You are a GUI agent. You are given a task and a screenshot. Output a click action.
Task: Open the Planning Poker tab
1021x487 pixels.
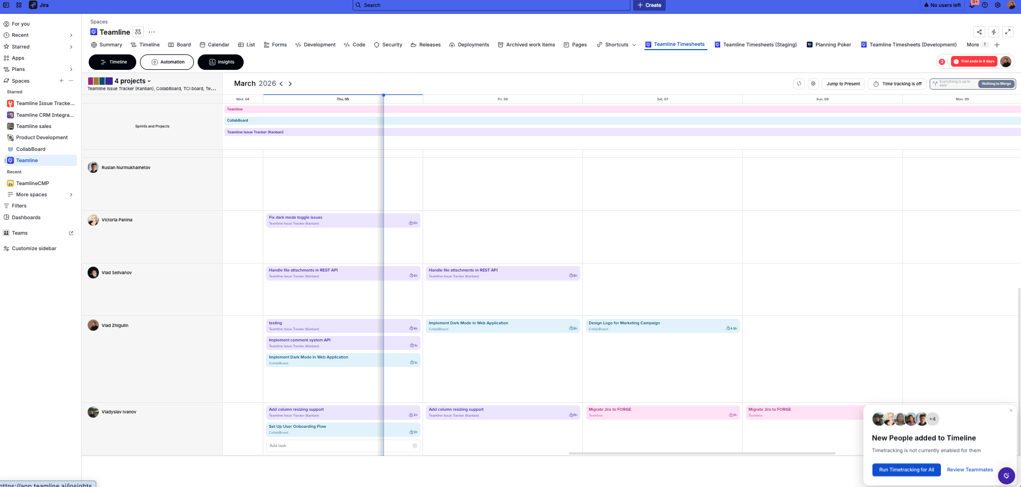coord(829,45)
